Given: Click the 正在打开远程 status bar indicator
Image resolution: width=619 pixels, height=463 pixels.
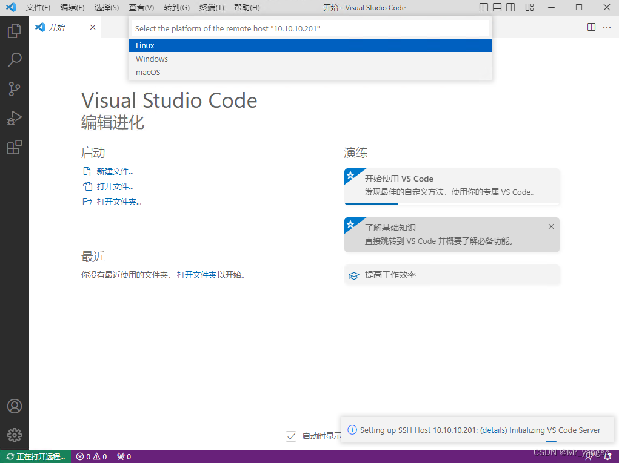Looking at the screenshot, I should [x=36, y=457].
